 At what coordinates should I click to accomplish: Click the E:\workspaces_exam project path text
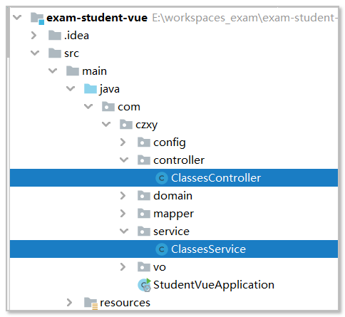click(x=244, y=18)
